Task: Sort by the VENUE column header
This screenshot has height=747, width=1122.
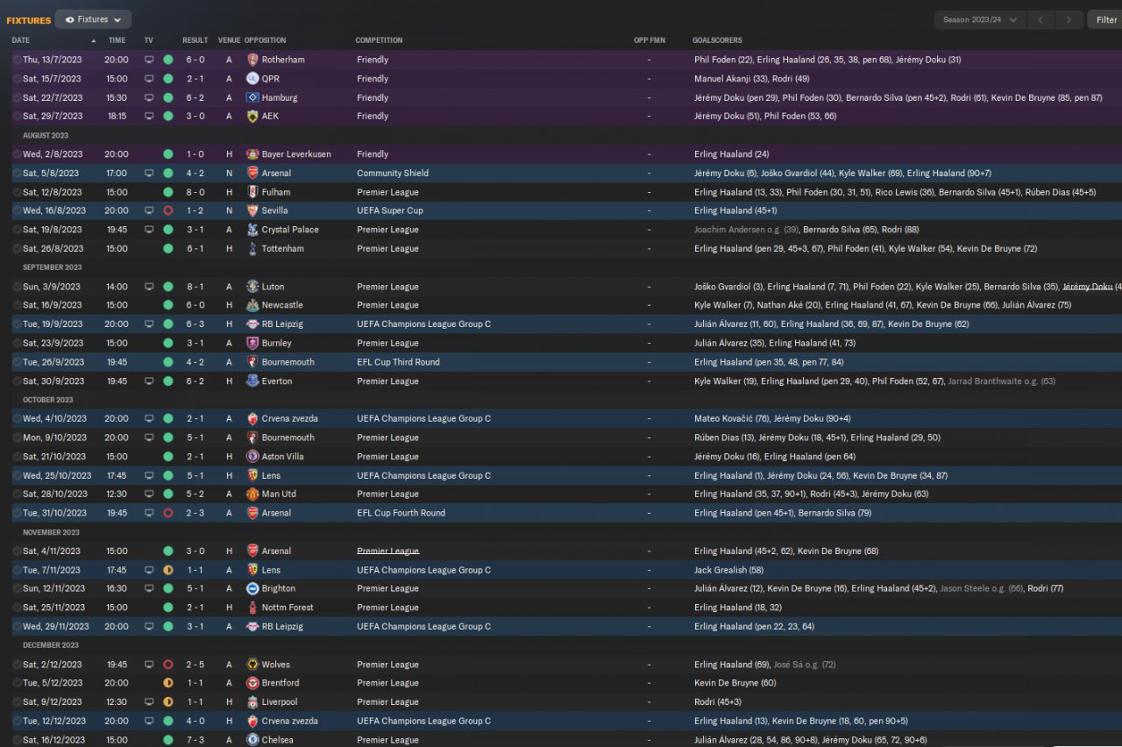Action: tap(229, 40)
